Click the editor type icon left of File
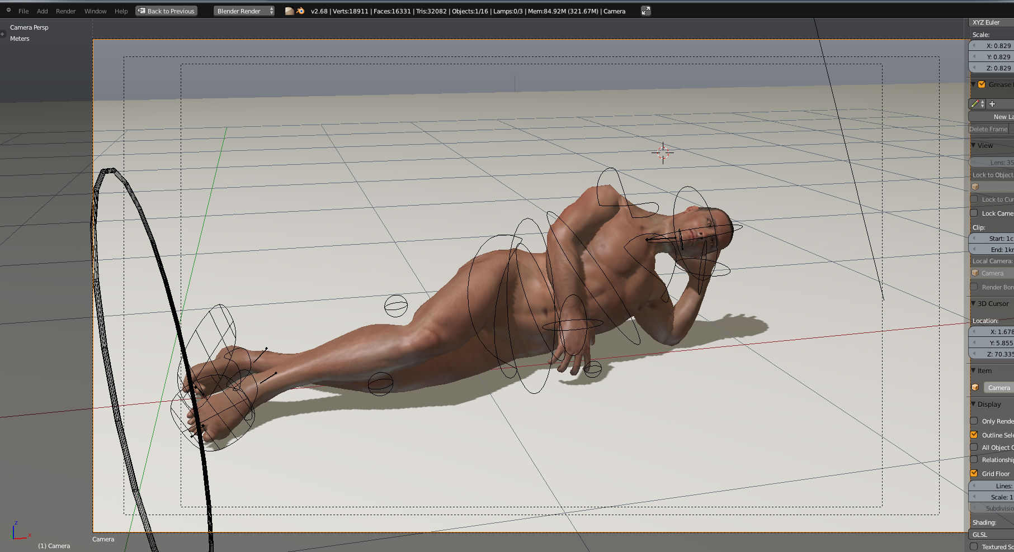This screenshot has width=1014, height=552. tap(8, 11)
